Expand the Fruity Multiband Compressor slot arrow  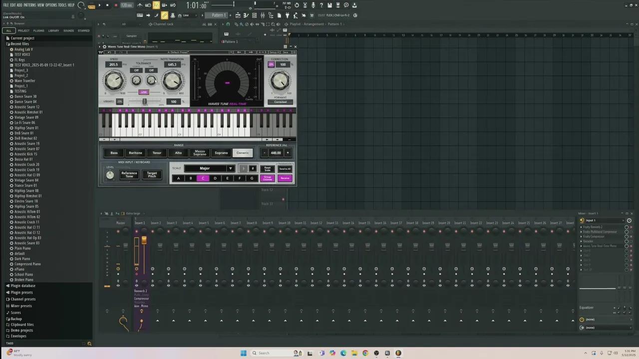tap(581, 232)
